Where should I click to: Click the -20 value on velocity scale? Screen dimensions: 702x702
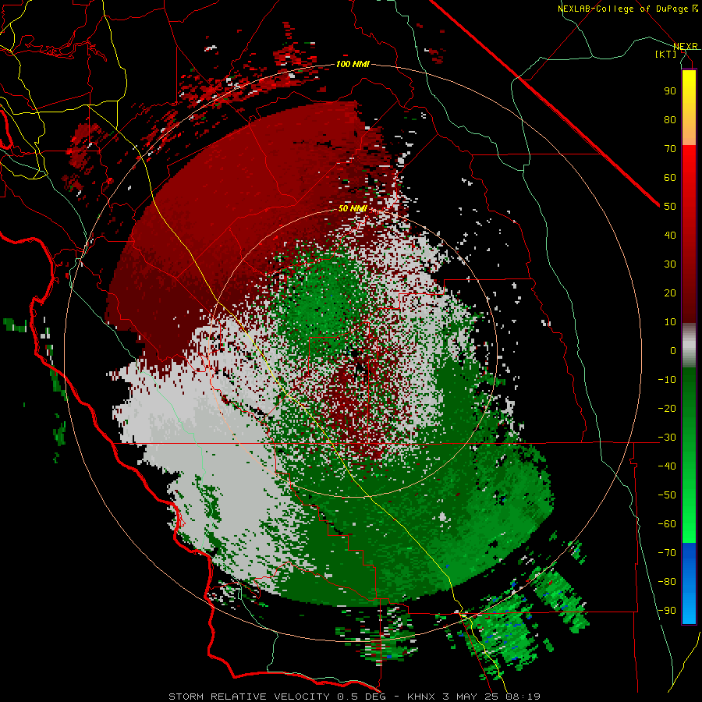pyautogui.click(x=667, y=408)
